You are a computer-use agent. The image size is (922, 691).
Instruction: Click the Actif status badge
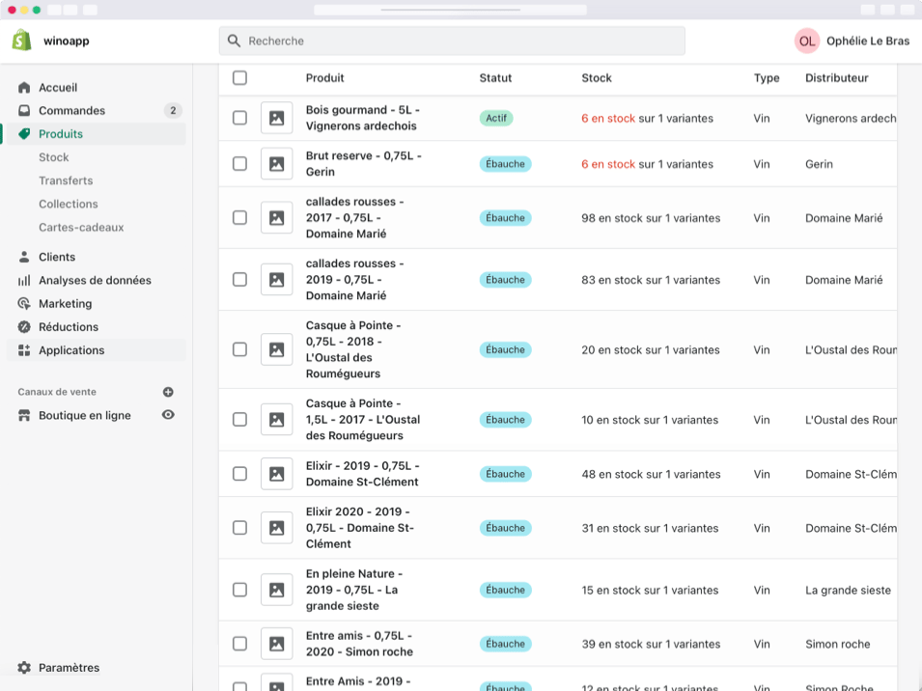(x=496, y=118)
